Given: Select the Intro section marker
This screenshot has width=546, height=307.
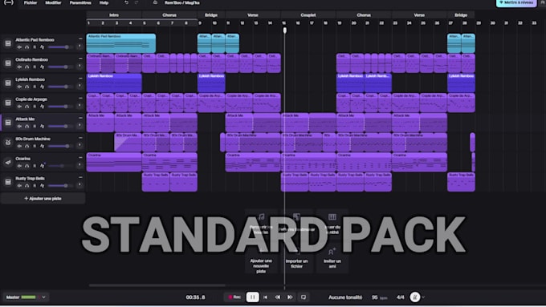Looking at the screenshot, I should pos(114,15).
